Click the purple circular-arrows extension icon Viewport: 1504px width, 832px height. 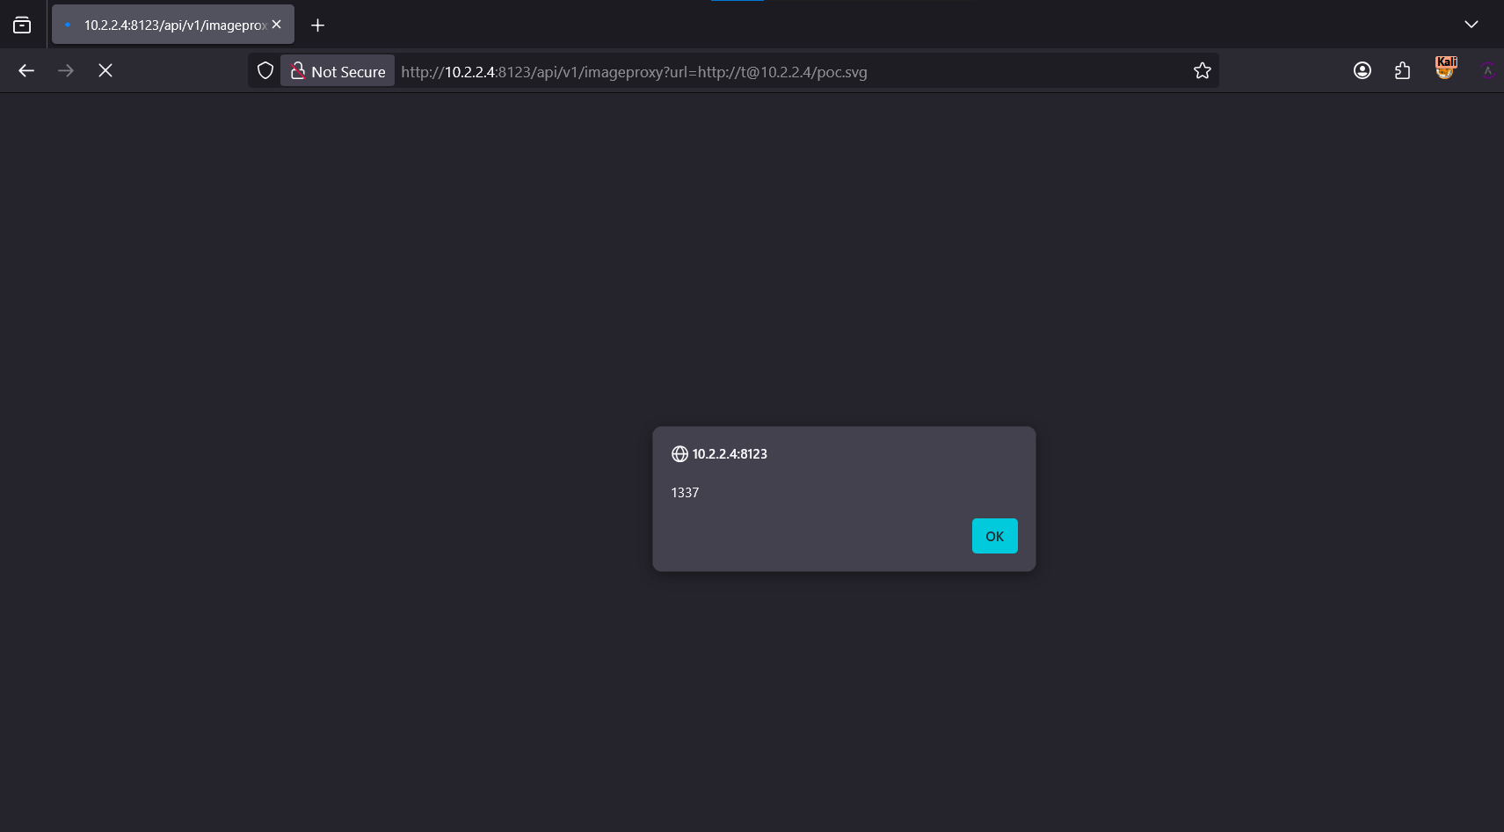coord(1486,71)
